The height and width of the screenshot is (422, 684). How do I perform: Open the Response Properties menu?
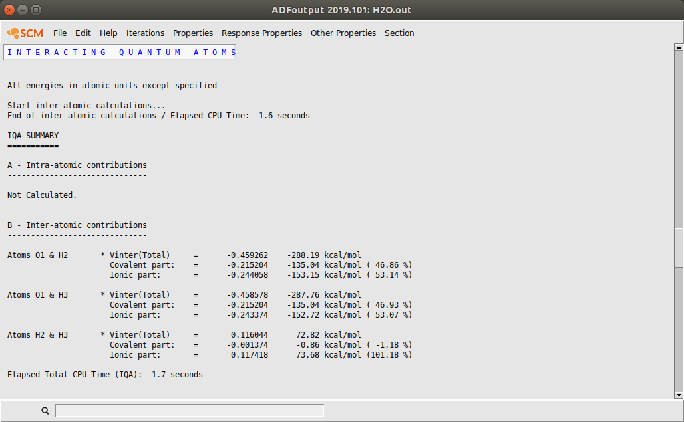tap(261, 33)
